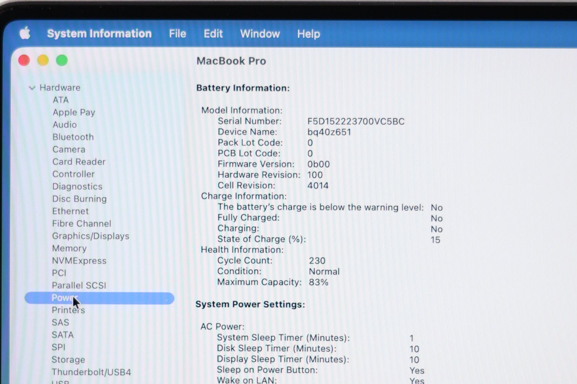
Task: Select Storage in the sidebar
Action: click(x=68, y=360)
